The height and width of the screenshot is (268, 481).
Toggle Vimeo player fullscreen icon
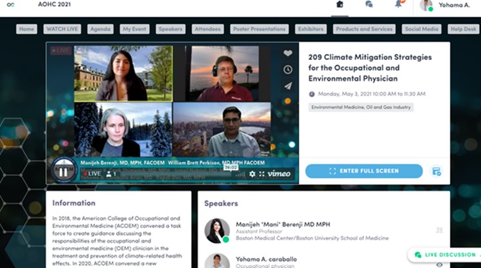[x=261, y=174]
